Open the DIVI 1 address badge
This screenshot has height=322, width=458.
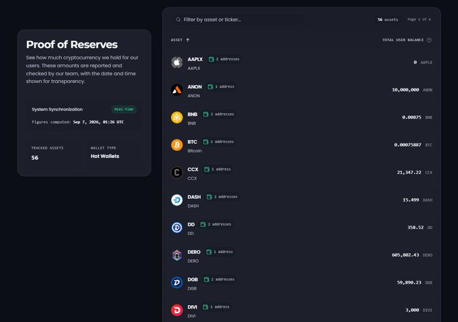(x=216, y=307)
